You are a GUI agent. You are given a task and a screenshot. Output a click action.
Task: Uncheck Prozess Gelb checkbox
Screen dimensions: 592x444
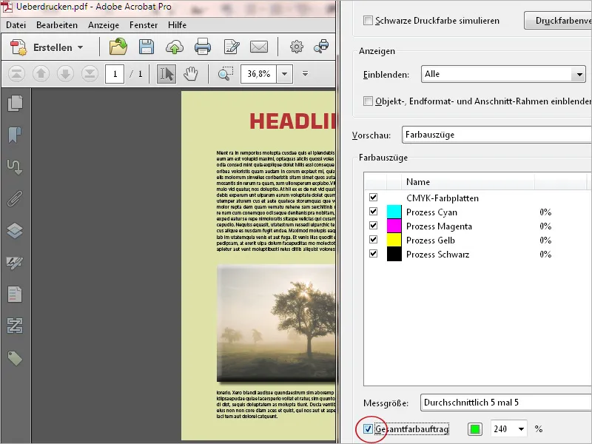[x=373, y=239]
